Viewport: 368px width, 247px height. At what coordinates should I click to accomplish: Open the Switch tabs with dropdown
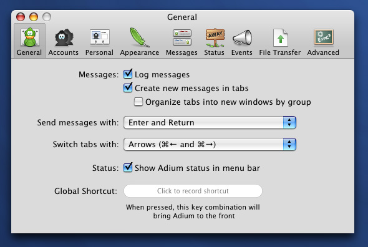[210, 144]
